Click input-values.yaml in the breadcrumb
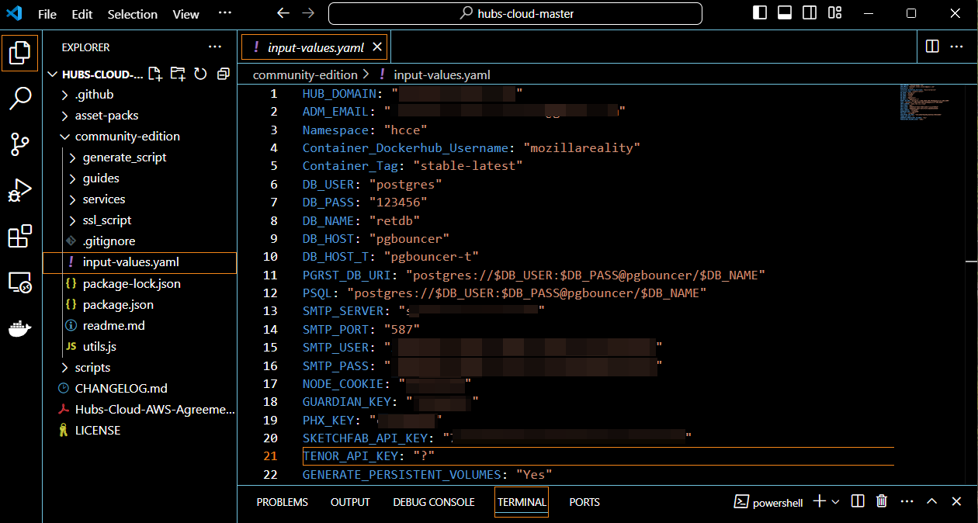The image size is (978, 523). [x=442, y=74]
